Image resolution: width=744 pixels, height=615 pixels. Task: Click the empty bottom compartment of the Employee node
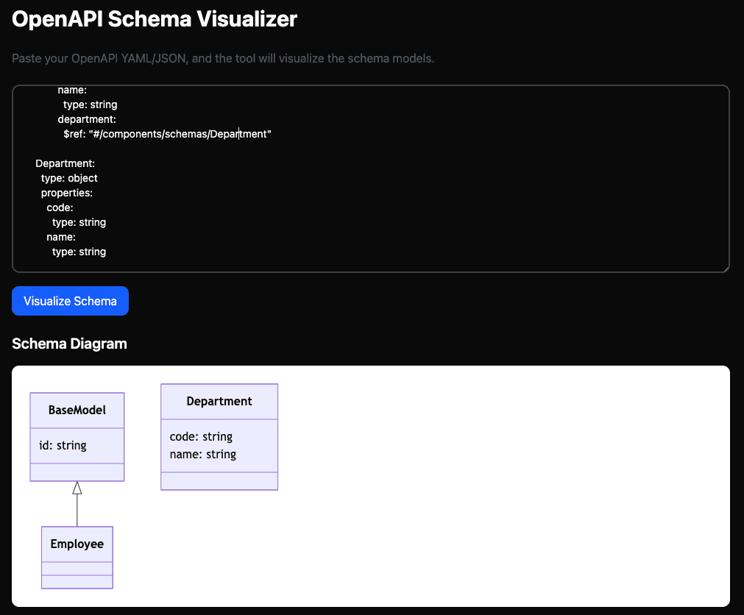tap(77, 580)
